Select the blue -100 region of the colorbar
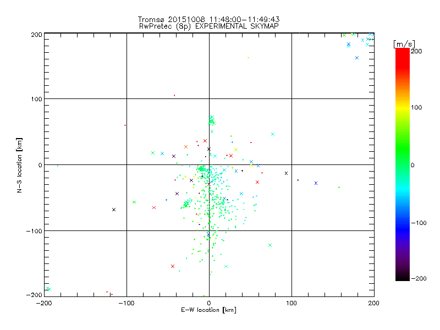The width and height of the screenshot is (440, 330). 403,223
